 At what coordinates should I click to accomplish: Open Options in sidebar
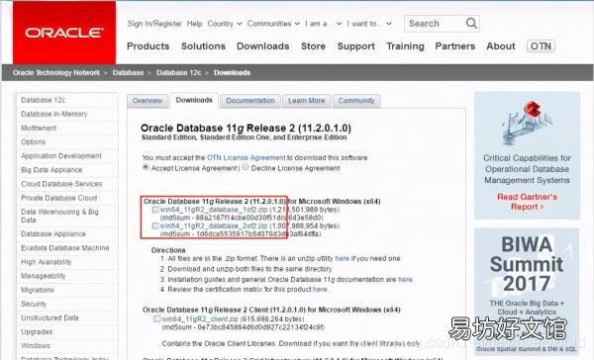34,142
